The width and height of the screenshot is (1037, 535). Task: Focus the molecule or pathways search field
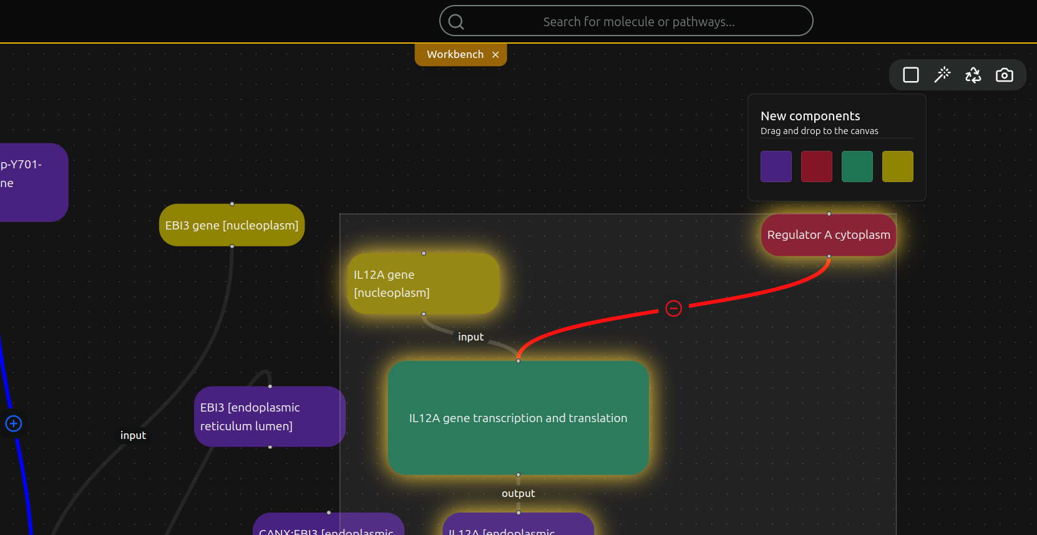626,21
